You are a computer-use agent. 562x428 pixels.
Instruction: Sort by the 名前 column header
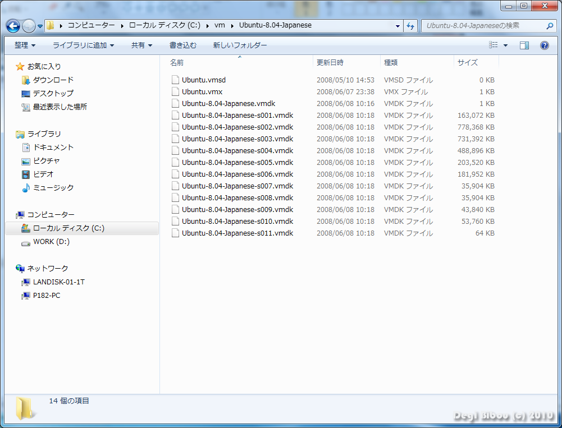(240, 63)
